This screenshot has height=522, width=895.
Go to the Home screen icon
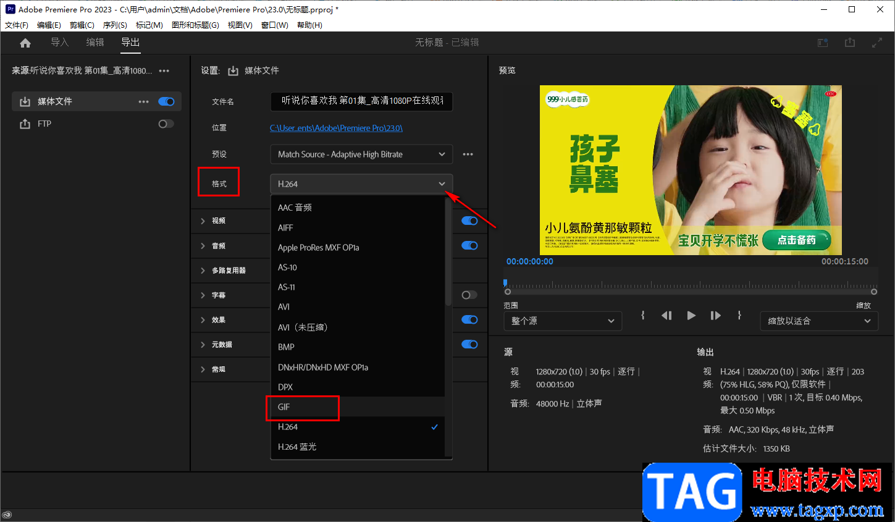(25, 43)
